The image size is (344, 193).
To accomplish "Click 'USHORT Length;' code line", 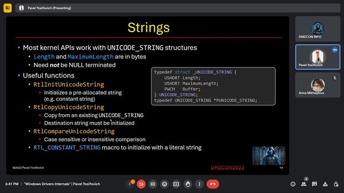I will pos(182,78).
